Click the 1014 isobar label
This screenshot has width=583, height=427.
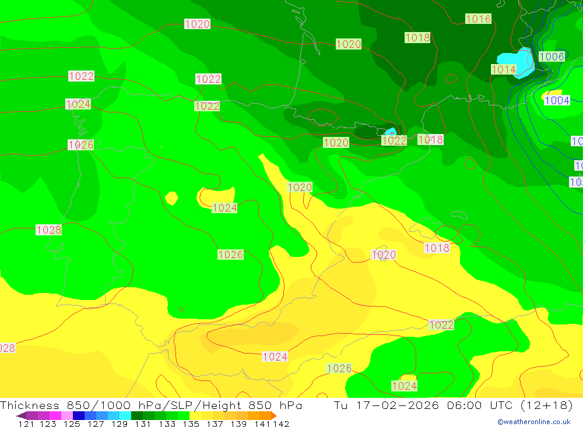[x=504, y=69]
